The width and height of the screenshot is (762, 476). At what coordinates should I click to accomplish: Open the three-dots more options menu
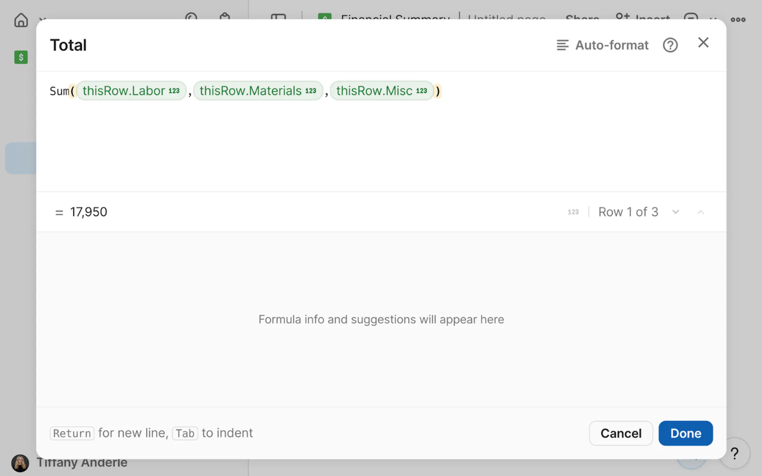coord(738,19)
